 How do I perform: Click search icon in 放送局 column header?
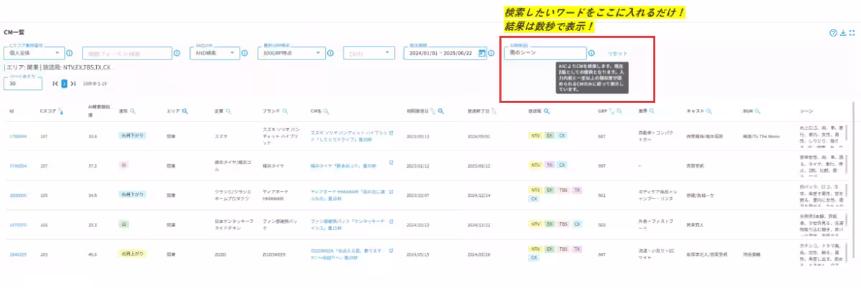pos(547,111)
